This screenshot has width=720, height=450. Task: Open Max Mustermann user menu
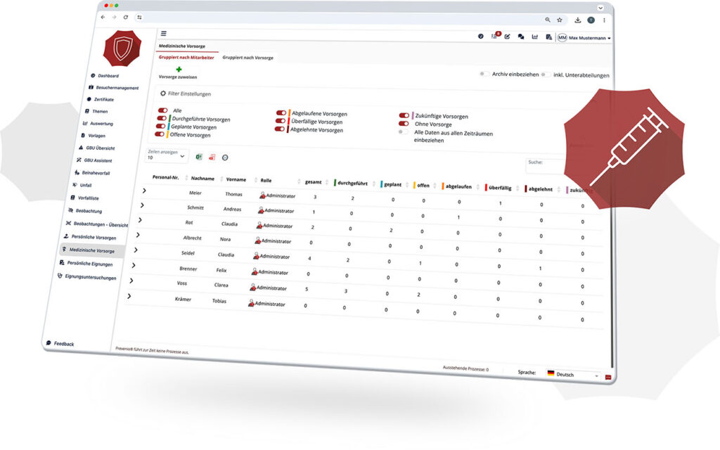pos(584,38)
